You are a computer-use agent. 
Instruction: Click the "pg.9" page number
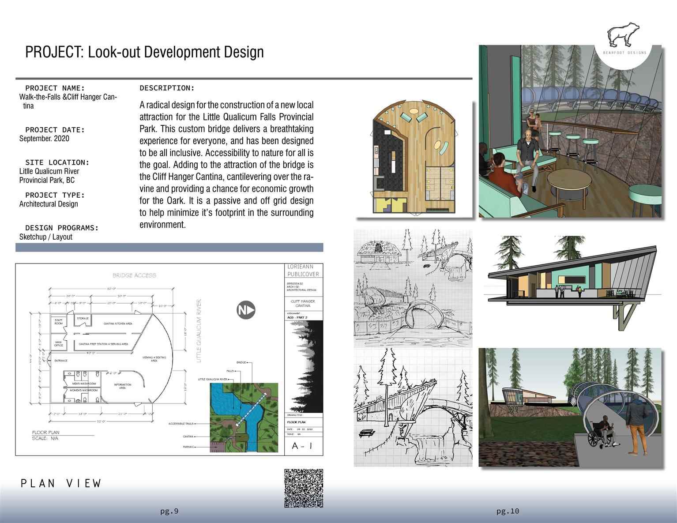(x=169, y=512)
